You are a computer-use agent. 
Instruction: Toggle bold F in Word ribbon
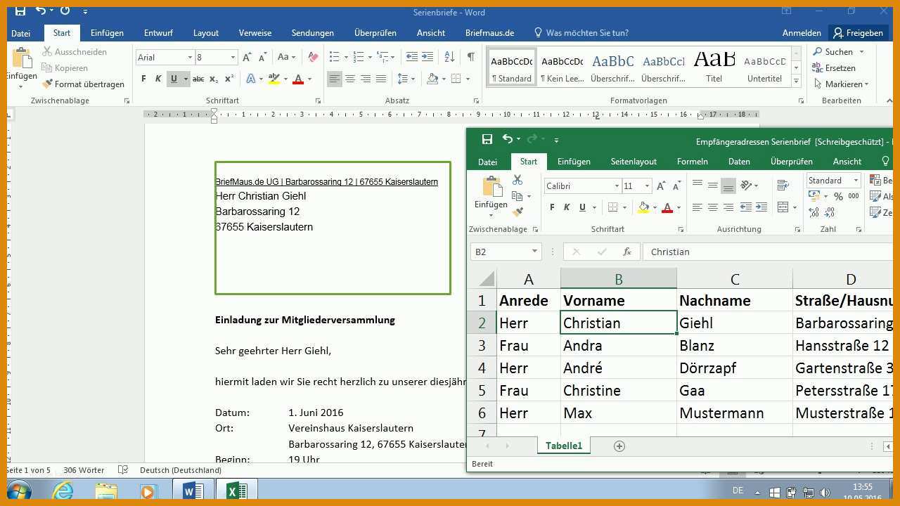143,79
